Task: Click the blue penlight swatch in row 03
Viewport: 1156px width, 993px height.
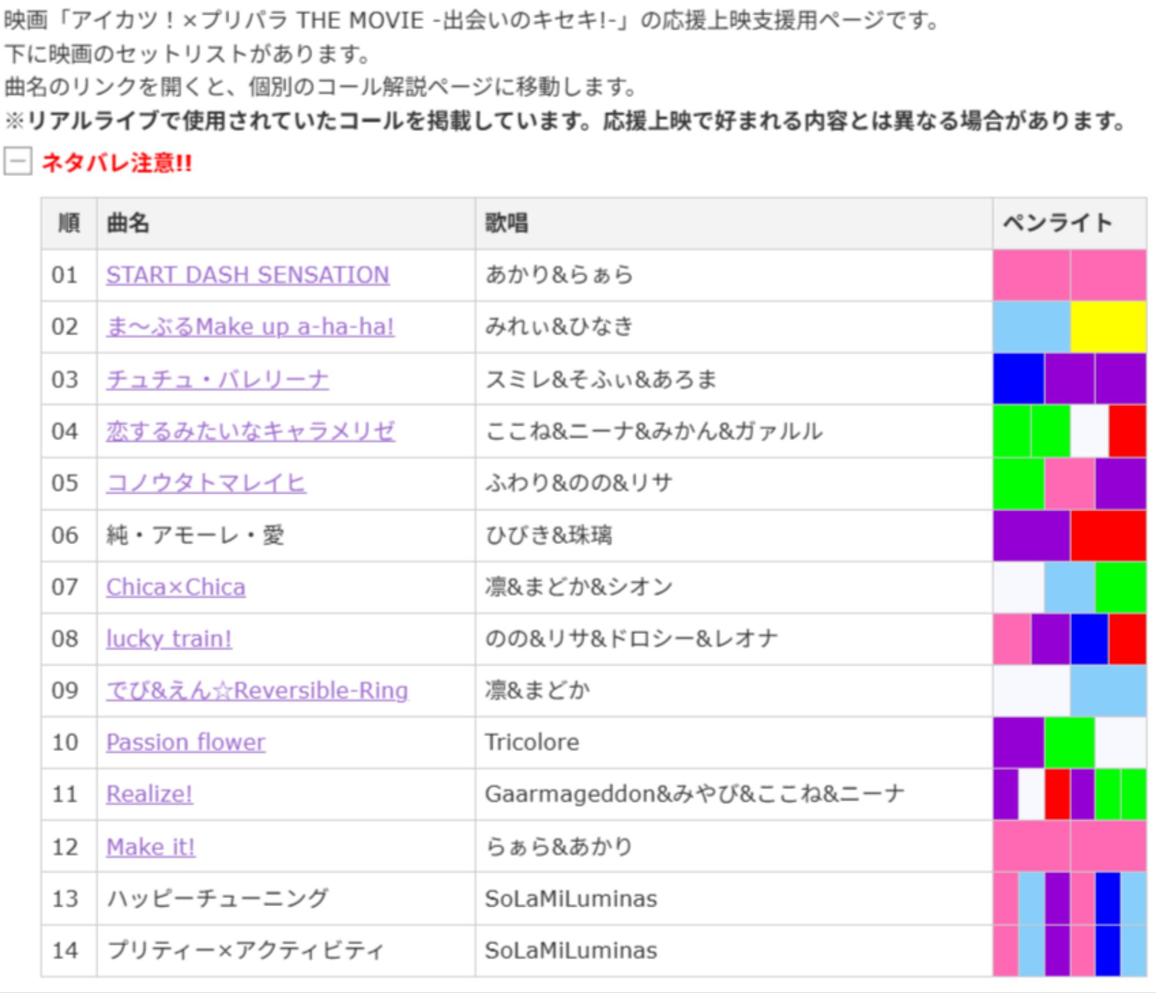Action: tap(1018, 379)
